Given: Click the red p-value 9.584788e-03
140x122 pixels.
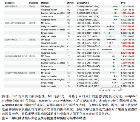Looking at the screenshot, I should 127,30.
